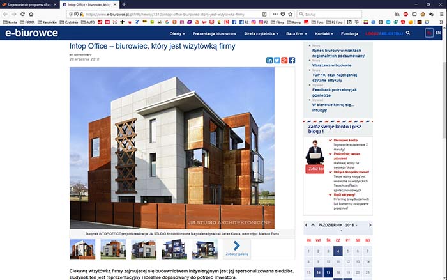The image size is (447, 280).
Task: Switch site language to EN
Action: point(438,33)
